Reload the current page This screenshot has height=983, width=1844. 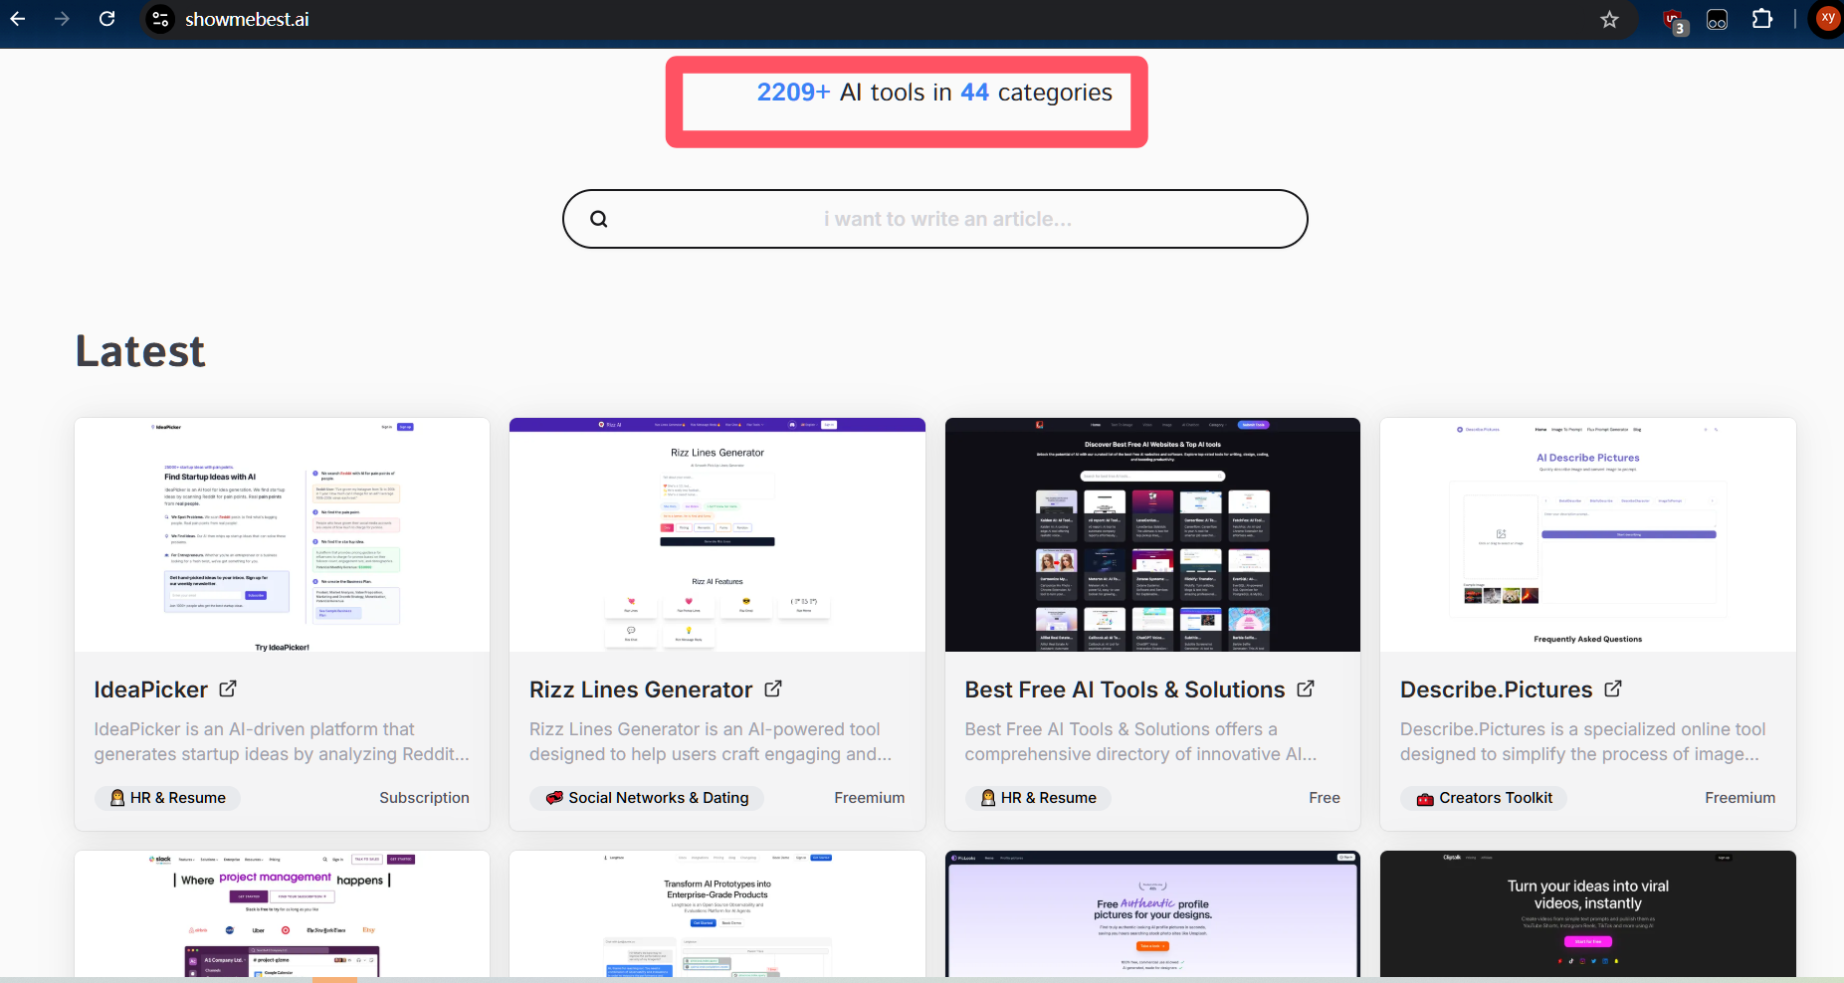tap(106, 19)
